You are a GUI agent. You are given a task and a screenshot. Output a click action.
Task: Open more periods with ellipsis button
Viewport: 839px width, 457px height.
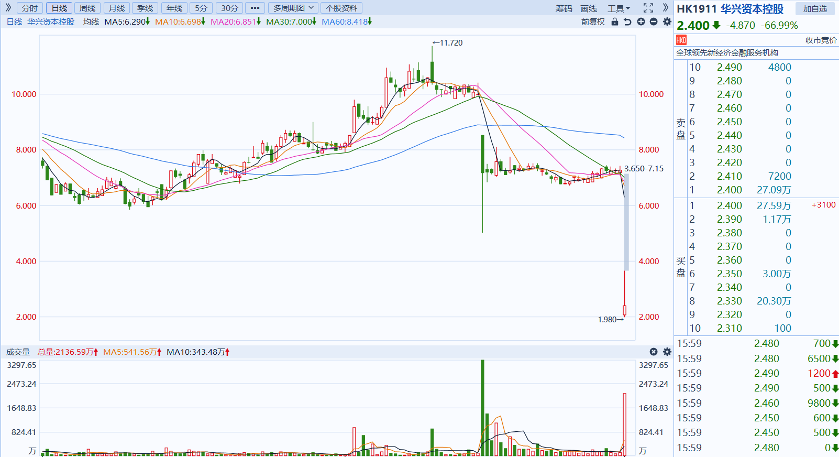click(255, 8)
